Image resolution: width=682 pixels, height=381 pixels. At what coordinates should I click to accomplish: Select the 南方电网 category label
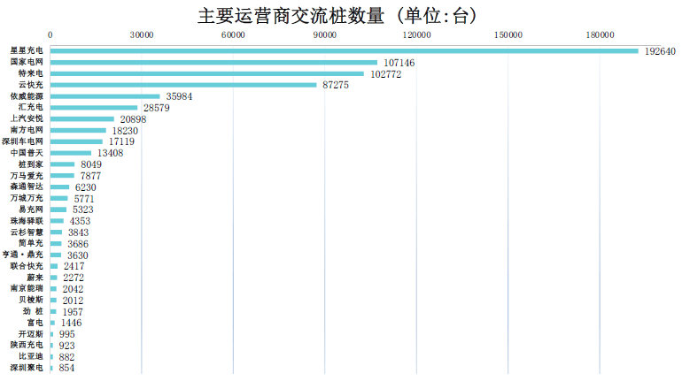[x=27, y=130]
